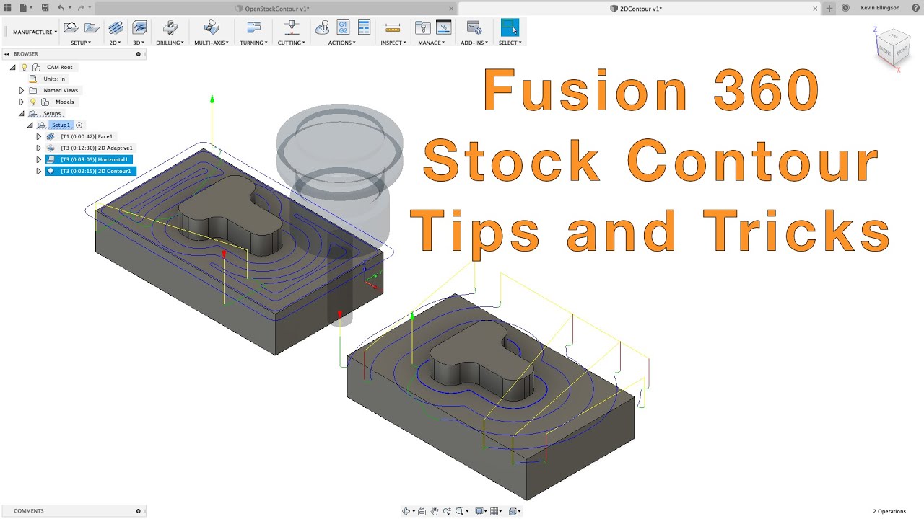Screen dimensions: 924x519
Task: Click the Undo arrow
Action: tap(62, 8)
